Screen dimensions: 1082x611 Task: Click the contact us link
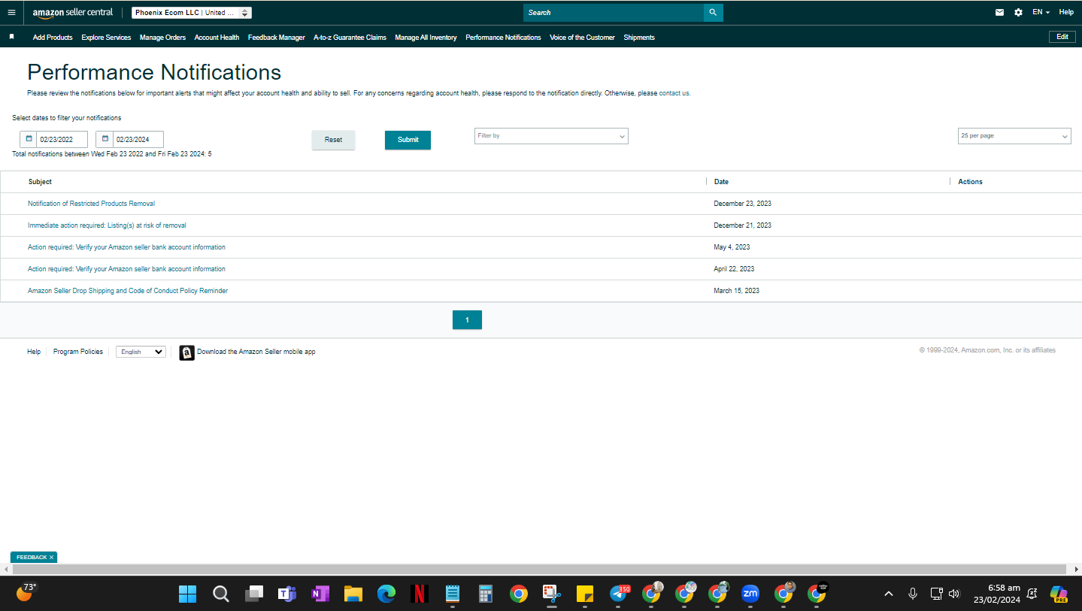click(674, 93)
